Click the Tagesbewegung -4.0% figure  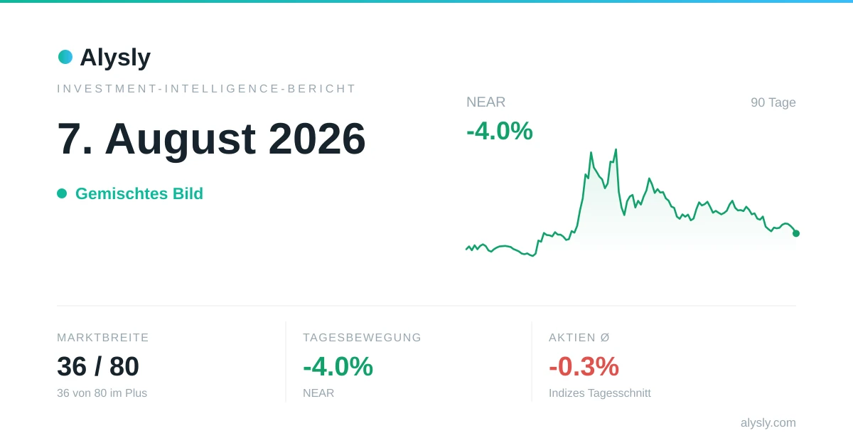tap(338, 367)
